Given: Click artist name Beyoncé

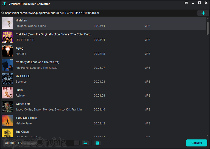Looking at the screenshot, I should pos(21,82).
